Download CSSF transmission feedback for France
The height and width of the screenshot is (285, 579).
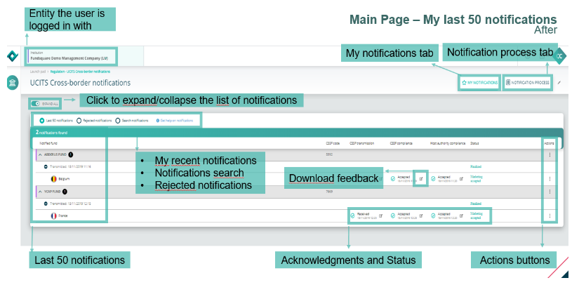click(381, 216)
